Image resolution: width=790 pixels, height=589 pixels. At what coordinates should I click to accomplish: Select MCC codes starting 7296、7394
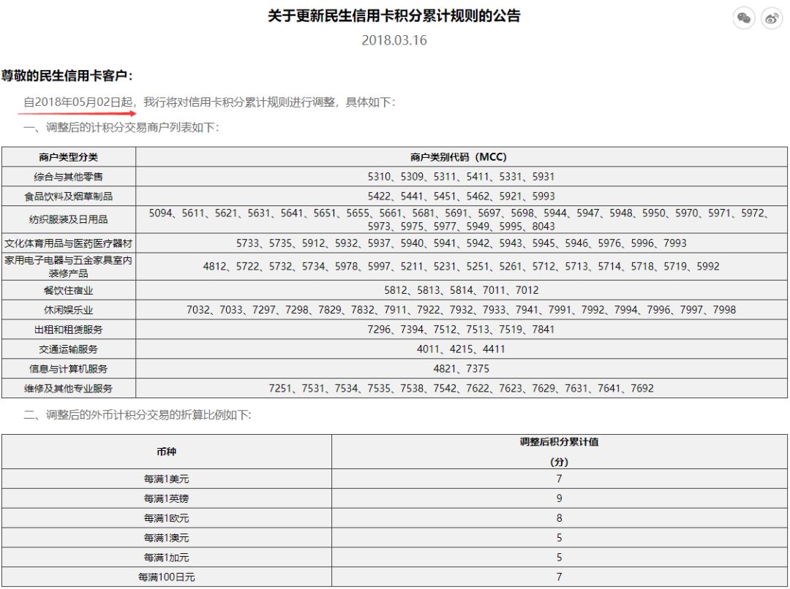(x=461, y=330)
